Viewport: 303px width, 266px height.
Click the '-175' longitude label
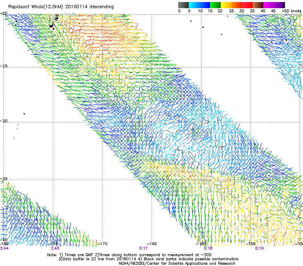point(53,244)
